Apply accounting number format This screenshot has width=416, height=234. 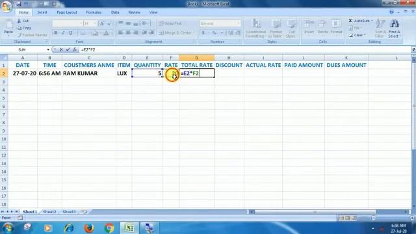203,33
